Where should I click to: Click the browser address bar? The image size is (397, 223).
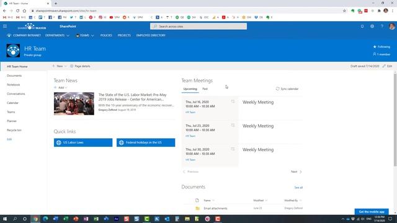click(x=186, y=11)
